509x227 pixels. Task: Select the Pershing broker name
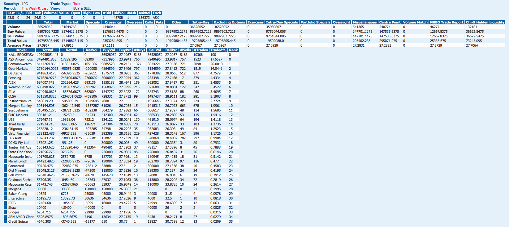pyautogui.click(x=15, y=78)
